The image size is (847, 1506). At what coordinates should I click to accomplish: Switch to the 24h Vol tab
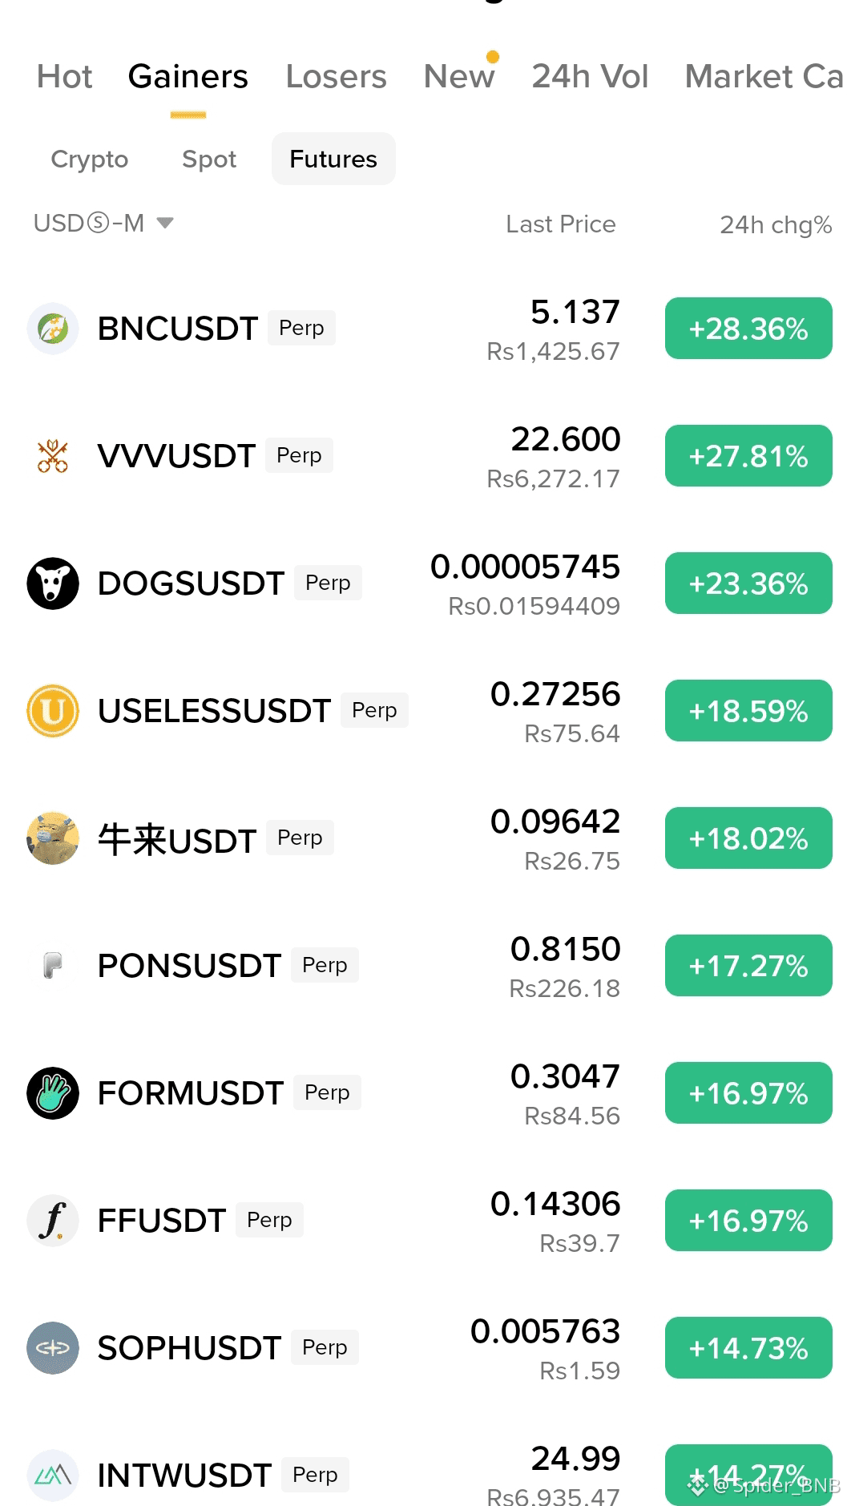(x=590, y=77)
